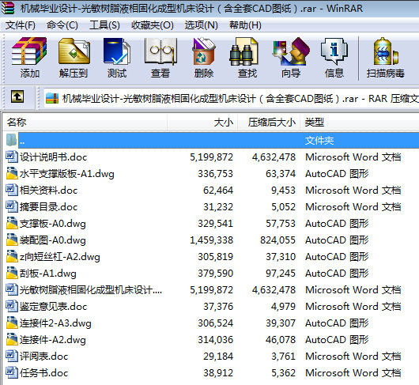Click DWG icon of 装配图-A0.dwg
Viewport: 419px width, 385px height.
click(x=12, y=240)
